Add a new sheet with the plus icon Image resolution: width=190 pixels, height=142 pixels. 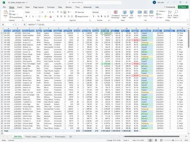click(71, 137)
